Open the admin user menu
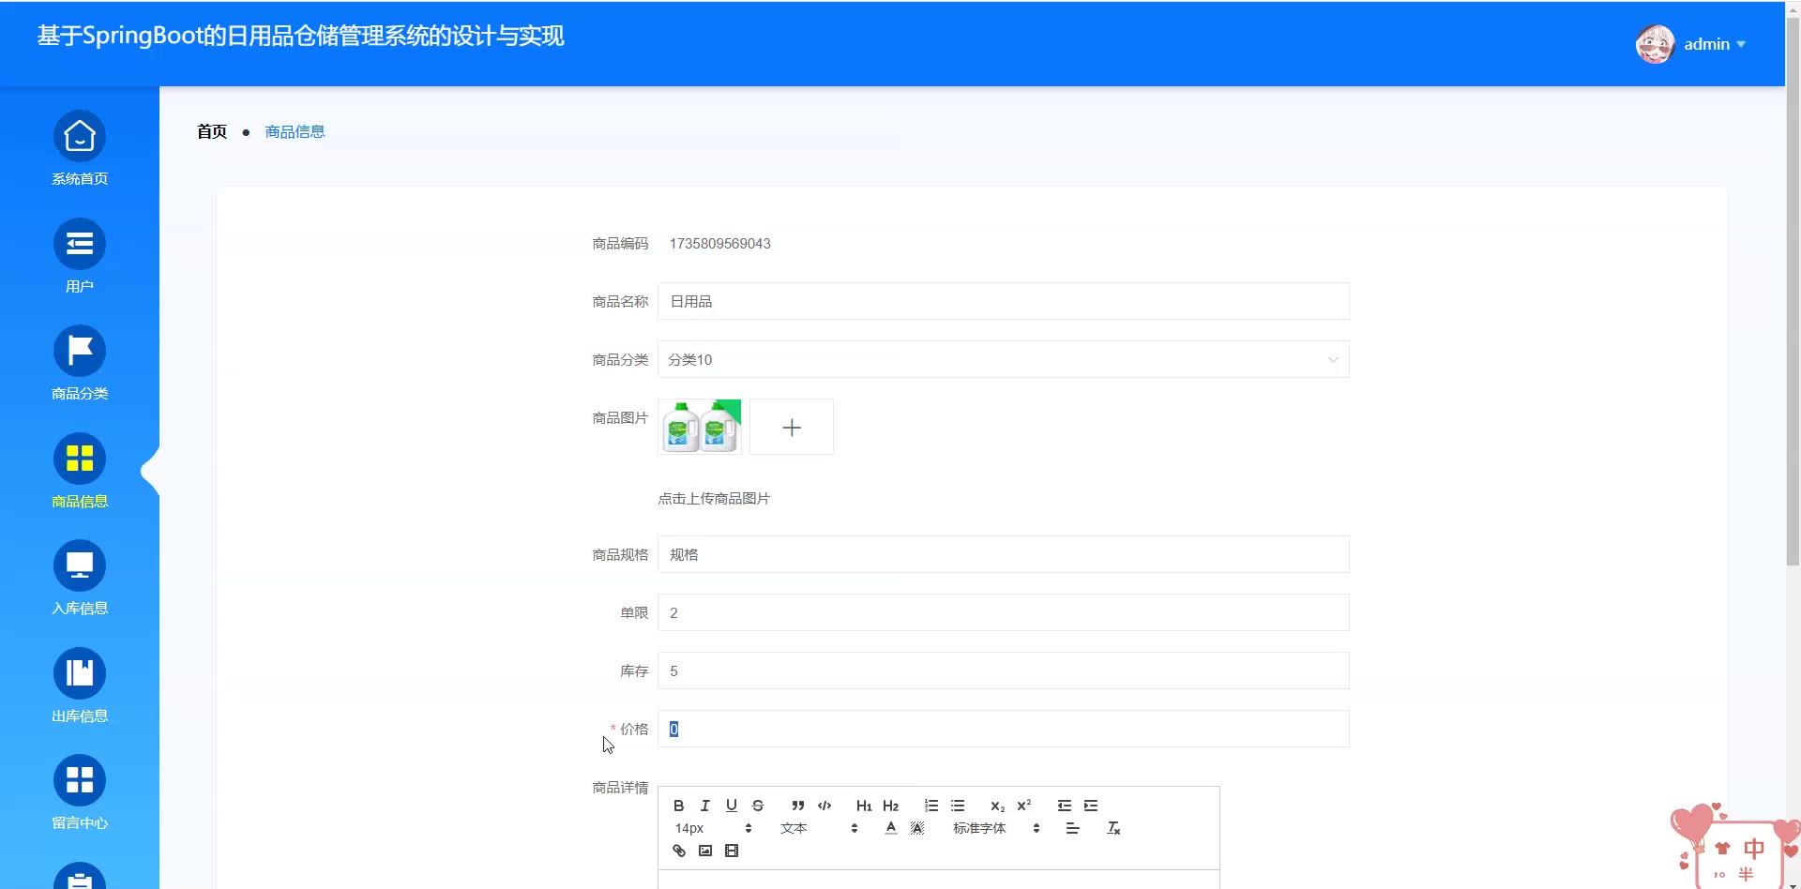The height and width of the screenshot is (889, 1801). pyautogui.click(x=1715, y=44)
